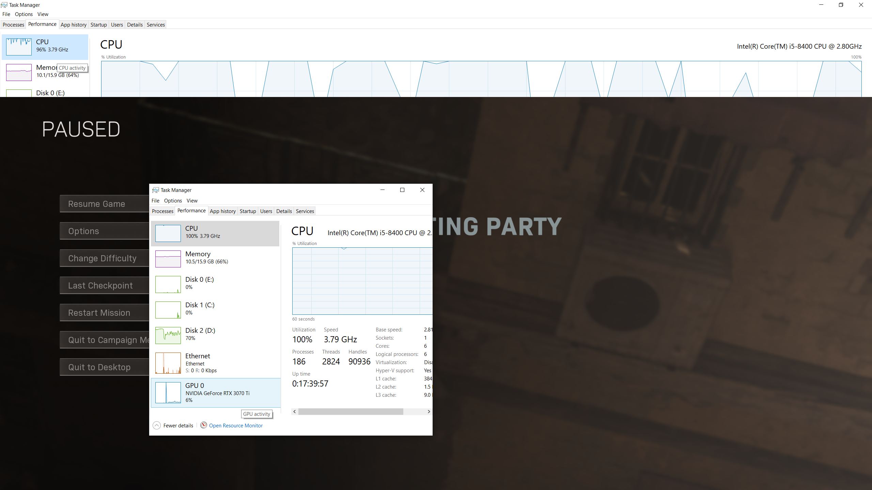Click Quit to Desktop
Screen dimensions: 872x490
[99, 367]
